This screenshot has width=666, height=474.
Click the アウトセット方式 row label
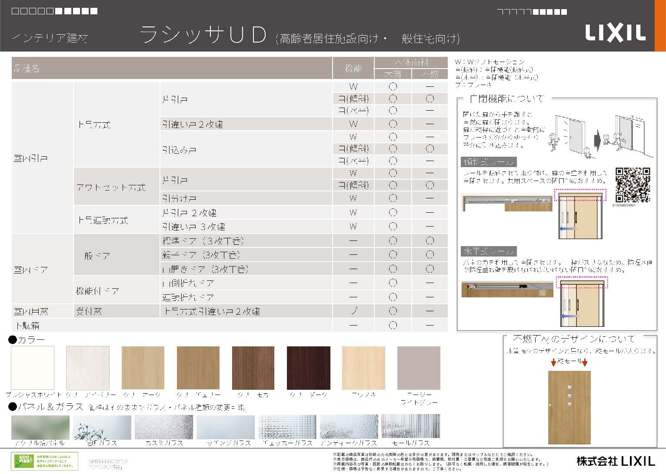point(111,187)
